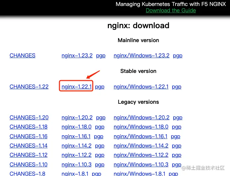Open pgp for nginx/Windows-1.20.2
230x176 pixels.
[x=177, y=118]
